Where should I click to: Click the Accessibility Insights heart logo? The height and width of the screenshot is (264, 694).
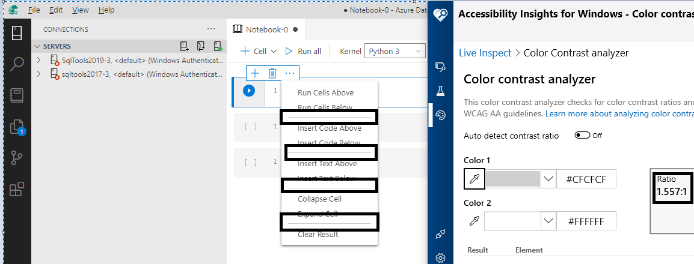click(x=441, y=14)
